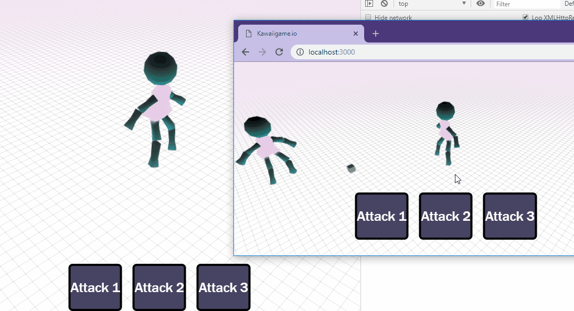The image size is (574, 311).
Task: Click the forward navigation arrow
Action: pyautogui.click(x=262, y=52)
